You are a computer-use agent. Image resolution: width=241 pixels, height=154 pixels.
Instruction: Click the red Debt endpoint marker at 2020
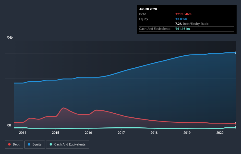[x=236, y=123]
